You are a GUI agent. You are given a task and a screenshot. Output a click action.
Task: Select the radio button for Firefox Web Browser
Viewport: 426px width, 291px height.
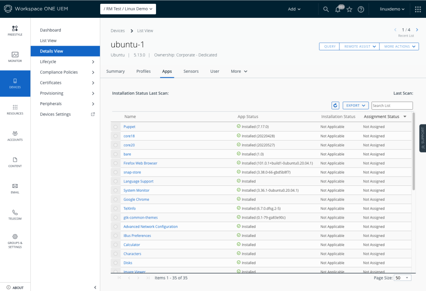[115, 163]
